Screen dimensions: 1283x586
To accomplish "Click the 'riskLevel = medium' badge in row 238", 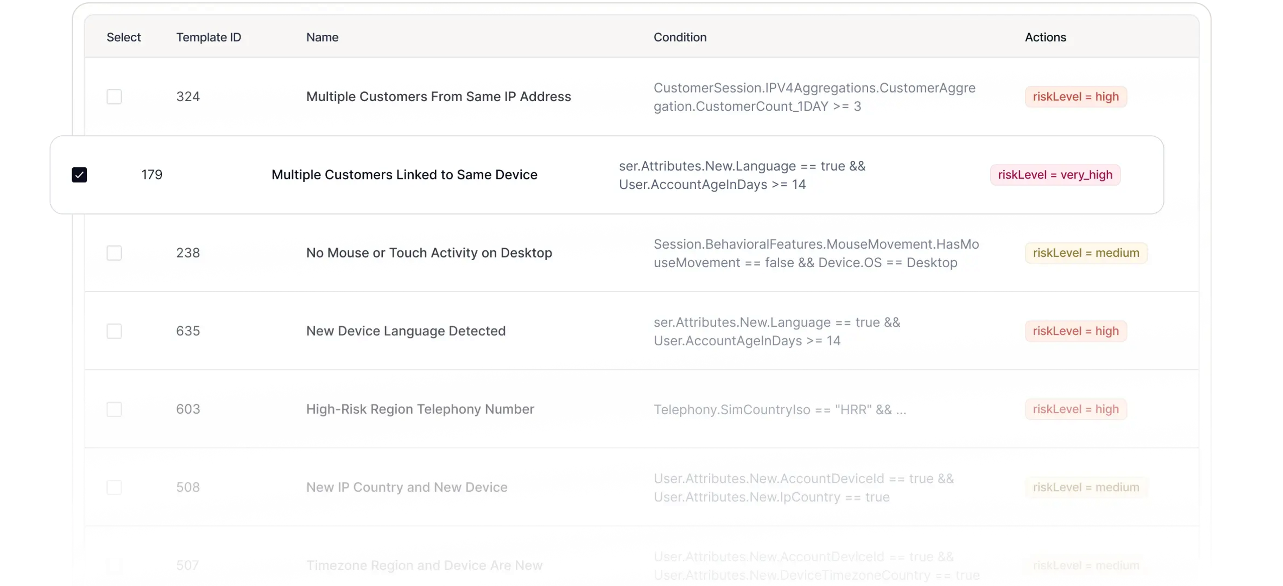I will coord(1086,253).
